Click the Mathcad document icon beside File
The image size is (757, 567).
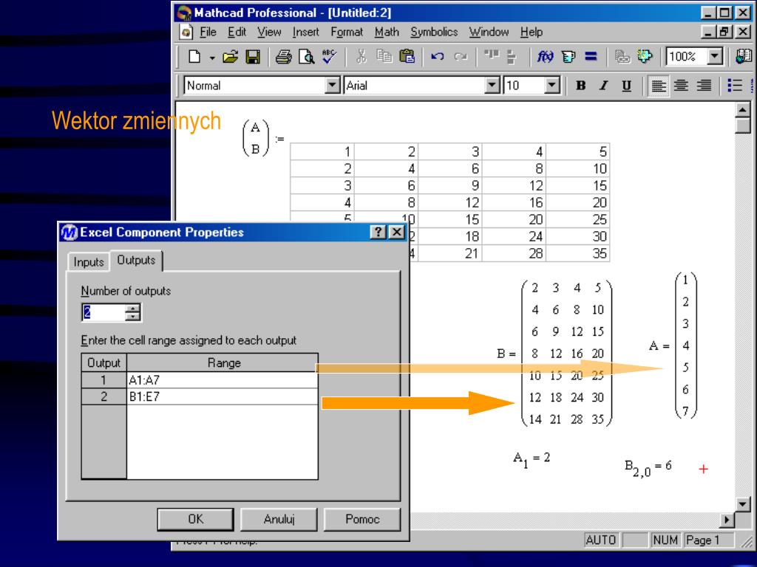coord(186,32)
